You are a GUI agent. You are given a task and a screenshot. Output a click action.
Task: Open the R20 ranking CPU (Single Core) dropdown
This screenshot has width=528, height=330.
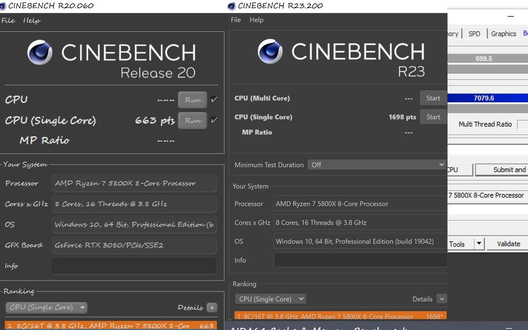click(x=46, y=307)
